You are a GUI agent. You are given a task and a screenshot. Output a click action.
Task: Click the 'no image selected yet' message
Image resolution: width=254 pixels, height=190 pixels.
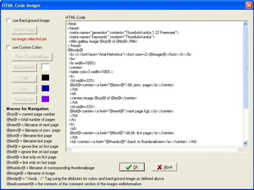coord(29,39)
